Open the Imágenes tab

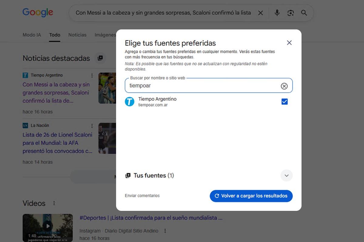click(x=105, y=35)
